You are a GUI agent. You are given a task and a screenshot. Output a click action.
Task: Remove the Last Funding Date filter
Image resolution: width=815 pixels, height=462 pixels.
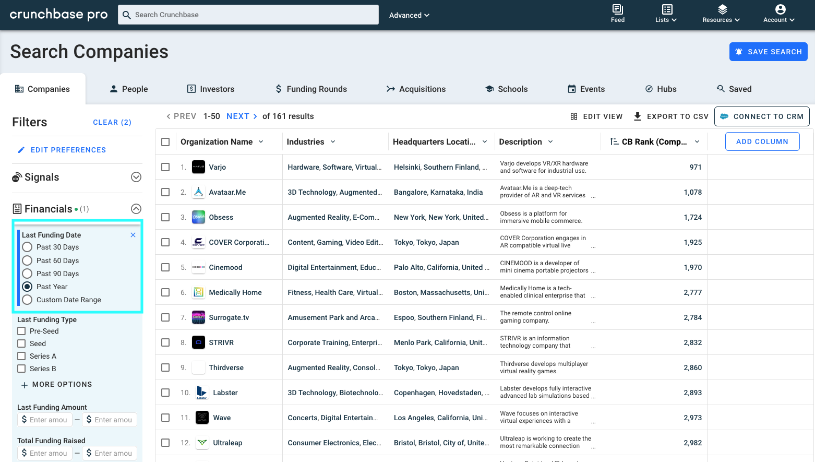133,235
